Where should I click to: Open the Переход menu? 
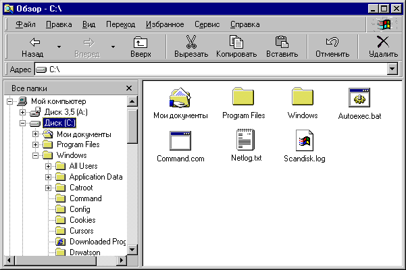[x=121, y=24]
